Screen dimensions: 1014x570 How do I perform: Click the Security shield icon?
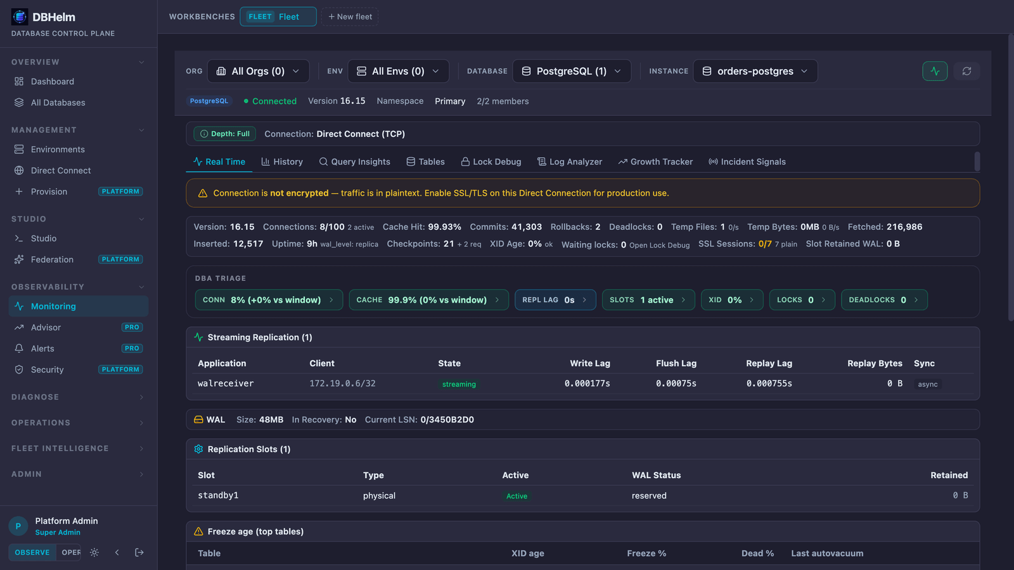[19, 370]
